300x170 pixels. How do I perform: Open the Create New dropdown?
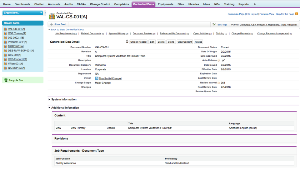click(41, 13)
